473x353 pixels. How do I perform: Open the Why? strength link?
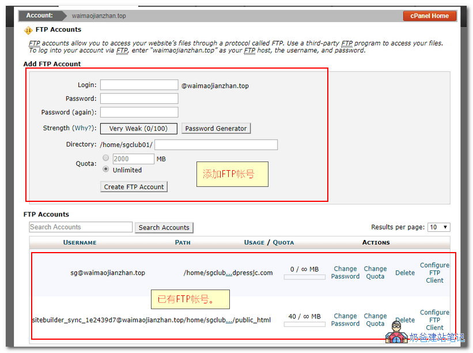tap(84, 128)
